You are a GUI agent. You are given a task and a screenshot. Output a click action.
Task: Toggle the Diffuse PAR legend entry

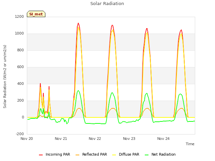coord(126,154)
